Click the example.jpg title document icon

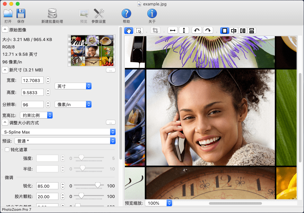pos(139,4)
